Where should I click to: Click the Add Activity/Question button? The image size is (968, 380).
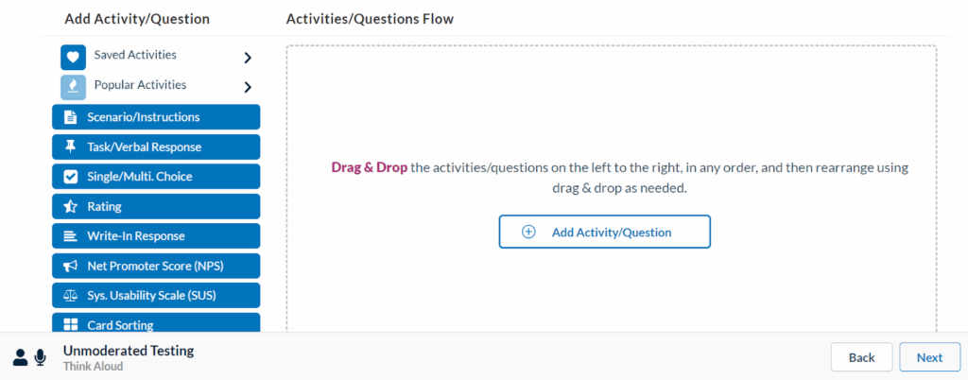click(604, 232)
